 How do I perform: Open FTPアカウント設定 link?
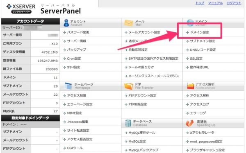point(142,96)
